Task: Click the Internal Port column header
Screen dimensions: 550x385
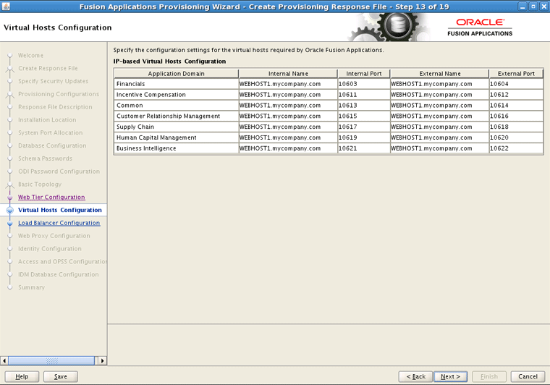Action: pyautogui.click(x=364, y=74)
